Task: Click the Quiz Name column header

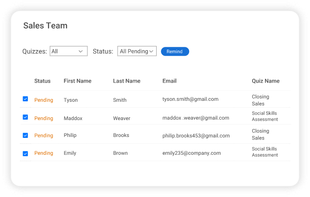Action: 265,81
